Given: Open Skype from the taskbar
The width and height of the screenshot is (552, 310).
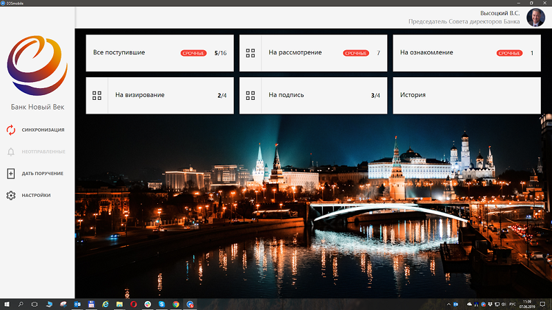Looking at the screenshot, I should (x=161, y=304).
